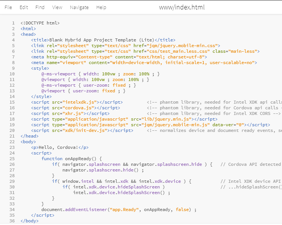Click 'addEventListener' on line 34
The image size is (282, 225).
click(86, 210)
